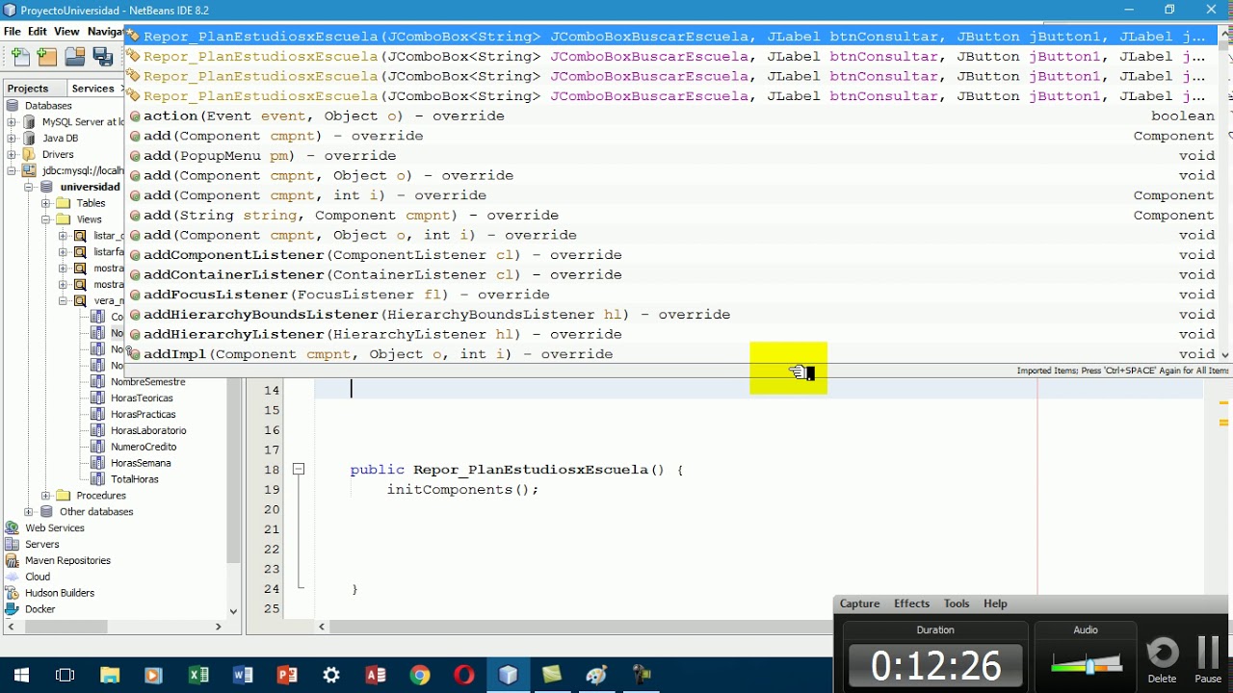Screen dimensions: 1233x693
Task: Expand the Other databases node
Action: pos(28,512)
